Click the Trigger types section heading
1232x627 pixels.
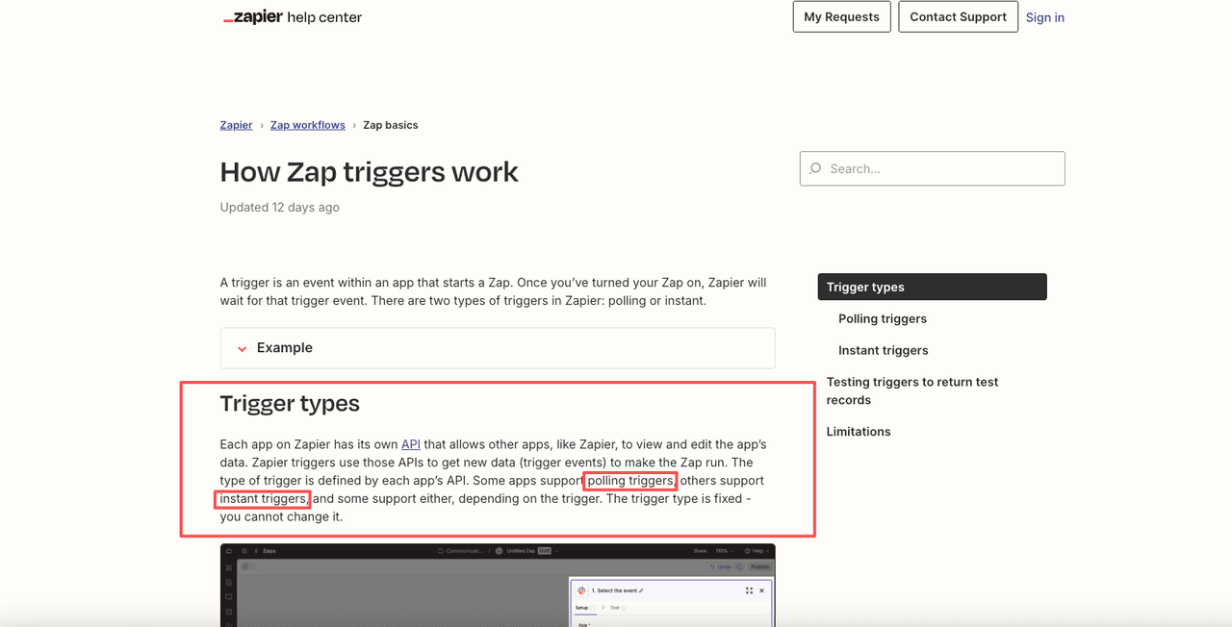pos(290,403)
